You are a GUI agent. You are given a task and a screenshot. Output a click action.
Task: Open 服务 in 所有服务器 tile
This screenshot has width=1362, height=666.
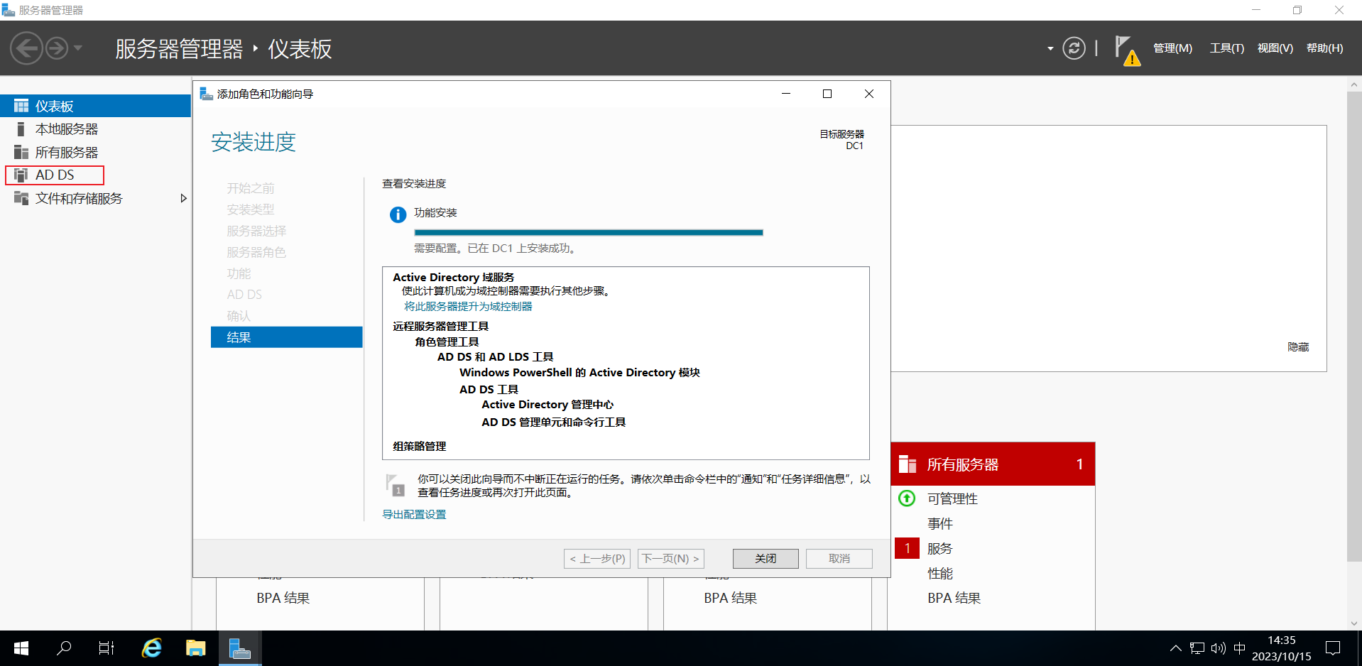pyautogui.click(x=939, y=548)
